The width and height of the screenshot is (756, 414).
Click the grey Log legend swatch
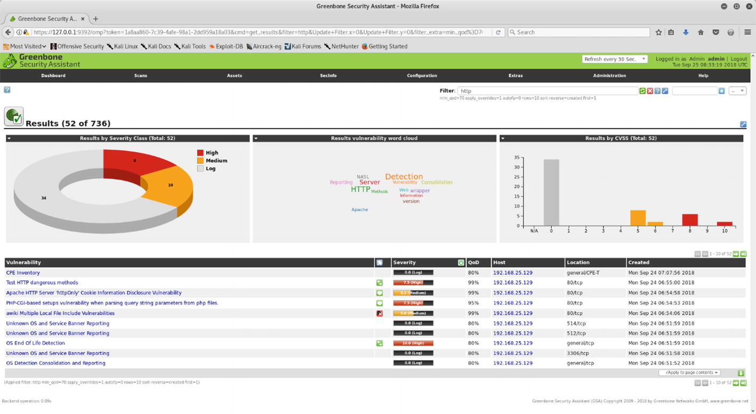click(200, 169)
